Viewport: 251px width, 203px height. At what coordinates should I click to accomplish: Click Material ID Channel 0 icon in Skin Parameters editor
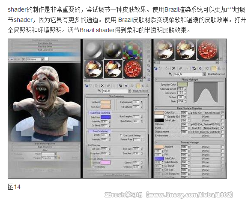coord(126,86)
